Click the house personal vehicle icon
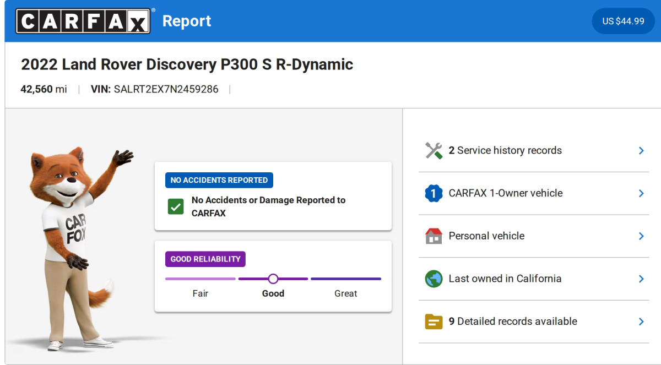Viewport: 661px width, 365px height. [x=434, y=236]
